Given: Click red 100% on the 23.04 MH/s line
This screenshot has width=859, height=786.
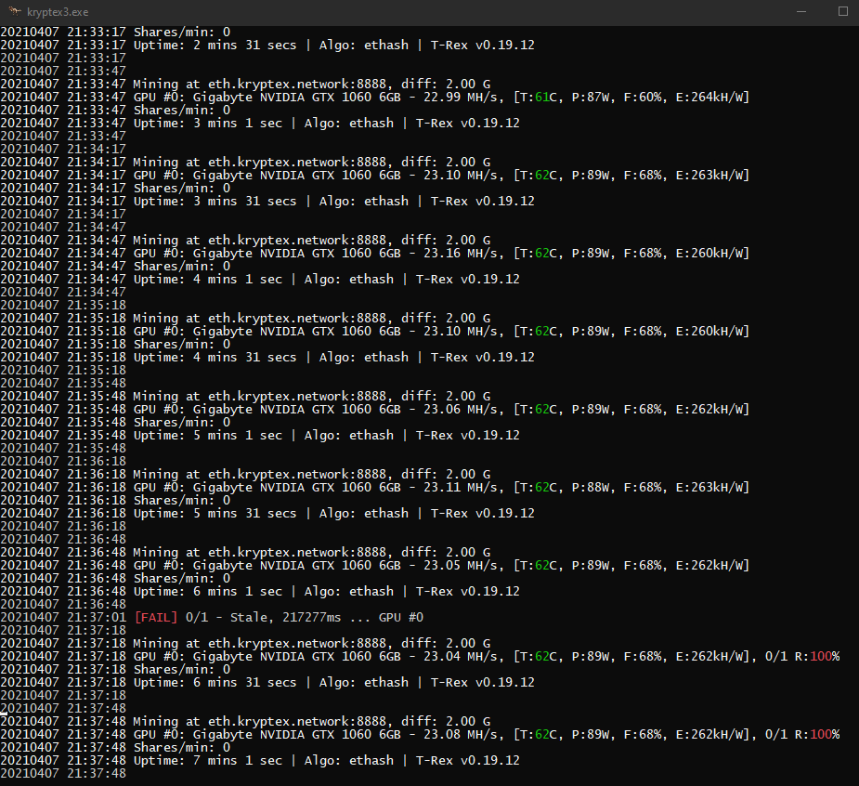Looking at the screenshot, I should point(822,657).
